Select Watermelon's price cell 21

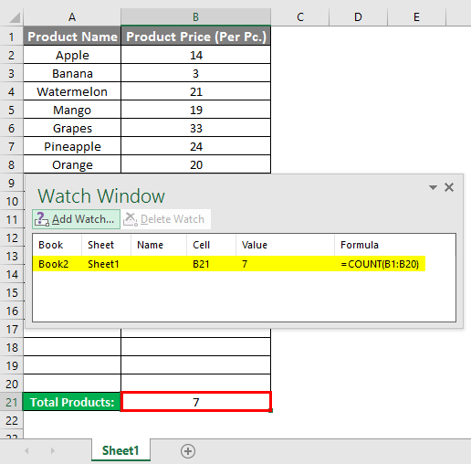pyautogui.click(x=195, y=91)
